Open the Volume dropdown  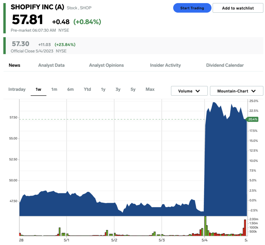coord(189,91)
